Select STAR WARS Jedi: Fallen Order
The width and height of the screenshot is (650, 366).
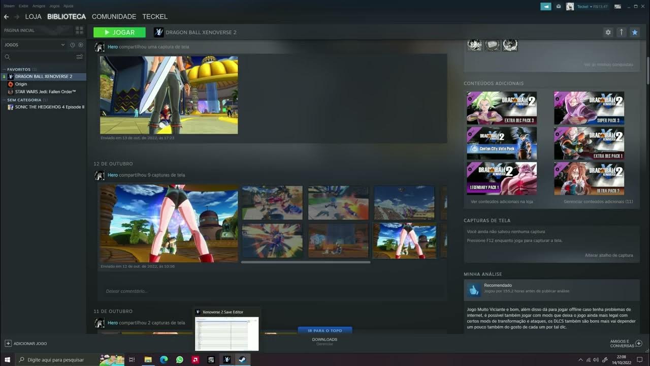point(45,91)
